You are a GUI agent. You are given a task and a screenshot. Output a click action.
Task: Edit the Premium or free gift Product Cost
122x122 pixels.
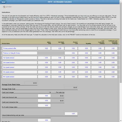(71, 53)
